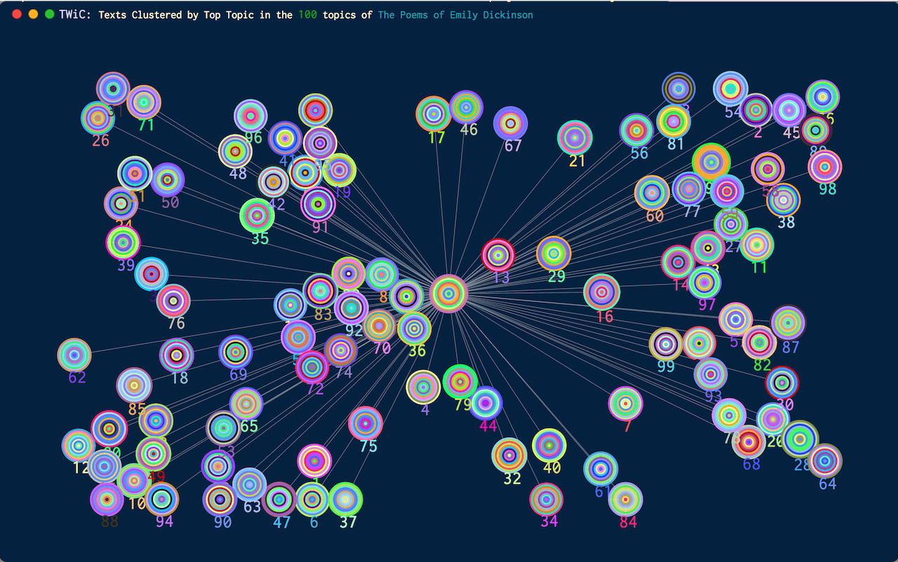The width and height of the screenshot is (898, 562).
Task: Click topic cluster circle labeled 48
Action: 235,151
